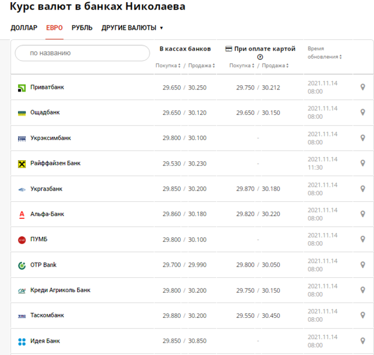This screenshot has height=355, width=374.
Task: Open map pin for Укргазбанк row
Action: [363, 189]
